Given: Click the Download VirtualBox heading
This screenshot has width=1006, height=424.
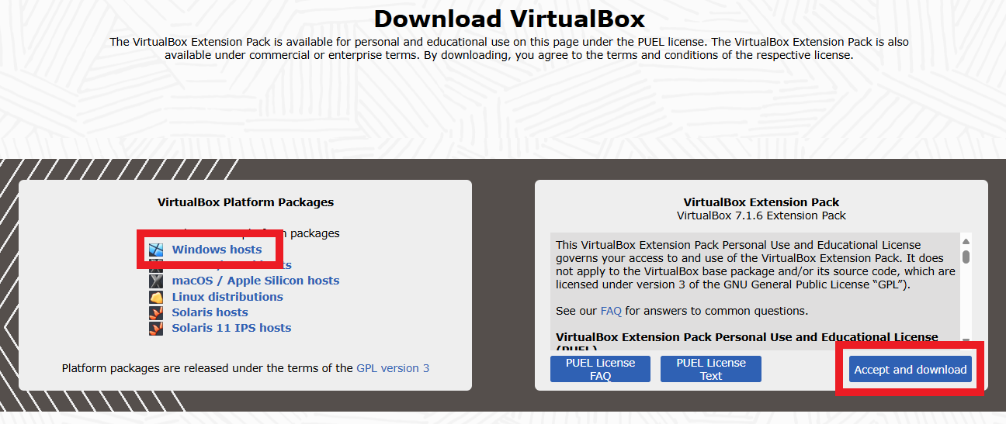Looking at the screenshot, I should [509, 18].
